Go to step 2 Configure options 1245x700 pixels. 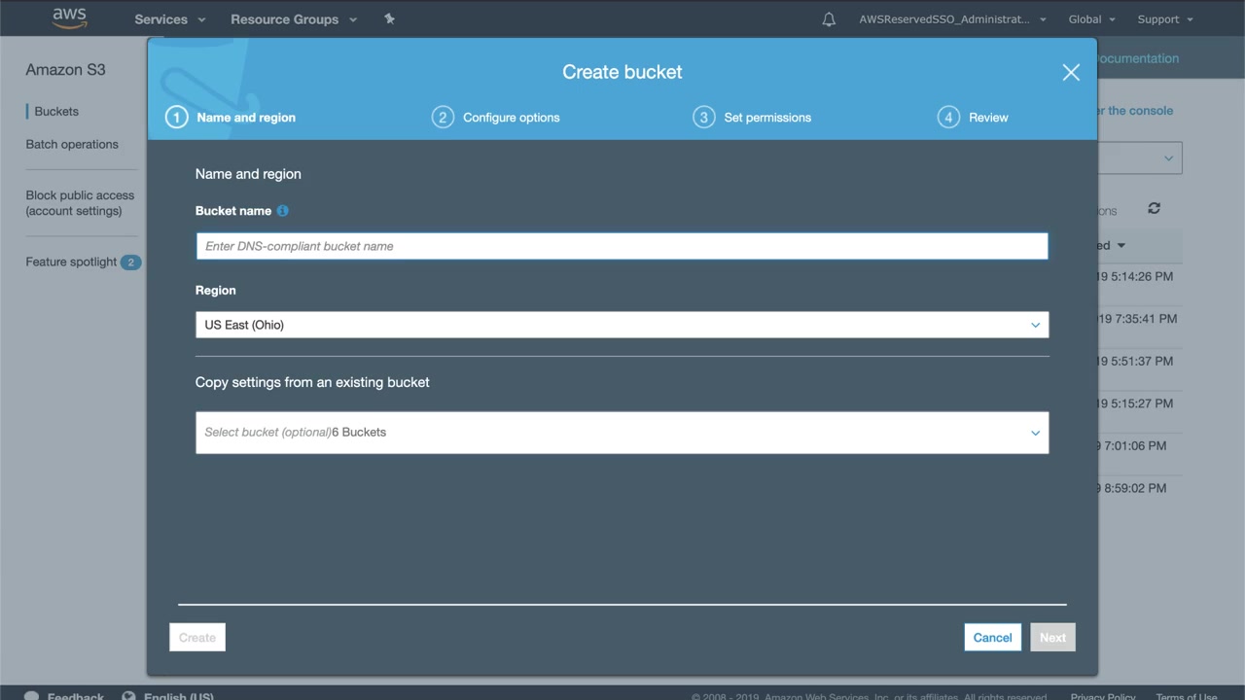click(x=496, y=118)
